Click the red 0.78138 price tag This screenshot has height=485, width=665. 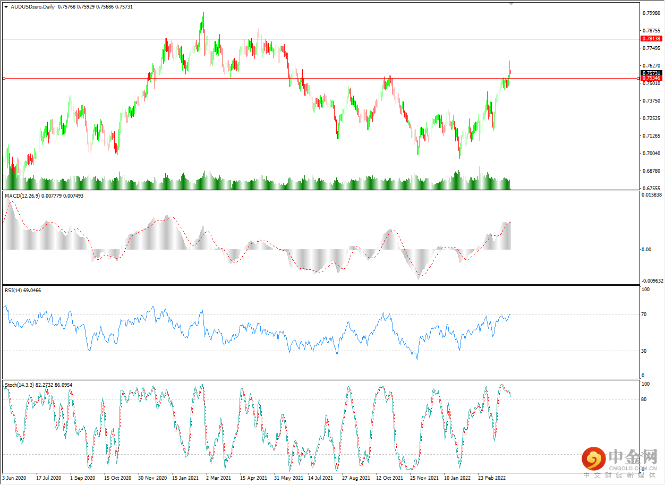[x=651, y=39]
